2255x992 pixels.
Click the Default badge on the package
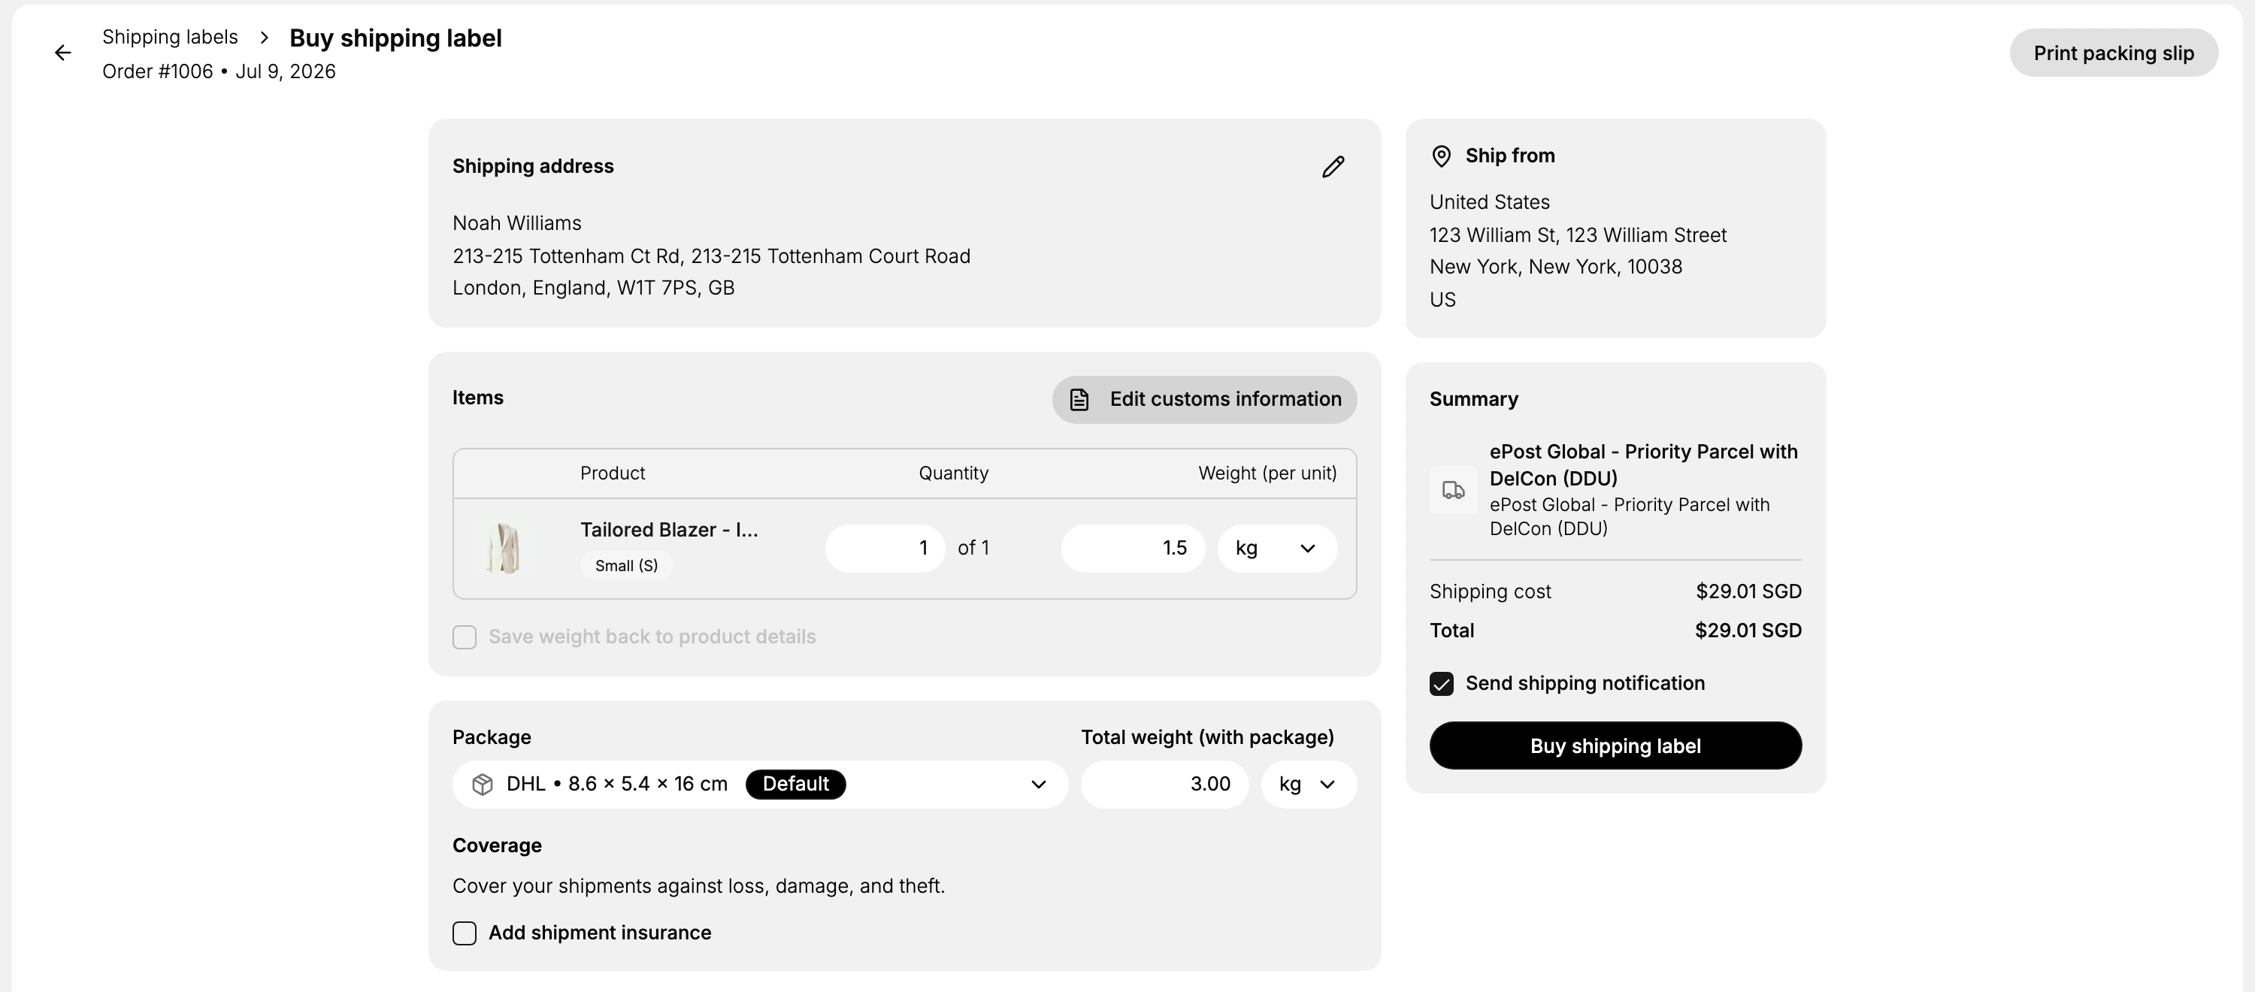795,785
